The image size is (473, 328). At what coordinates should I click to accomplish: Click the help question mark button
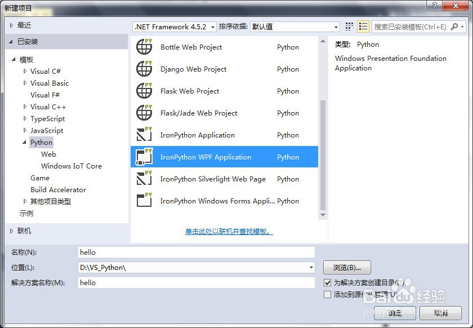pos(434,6)
